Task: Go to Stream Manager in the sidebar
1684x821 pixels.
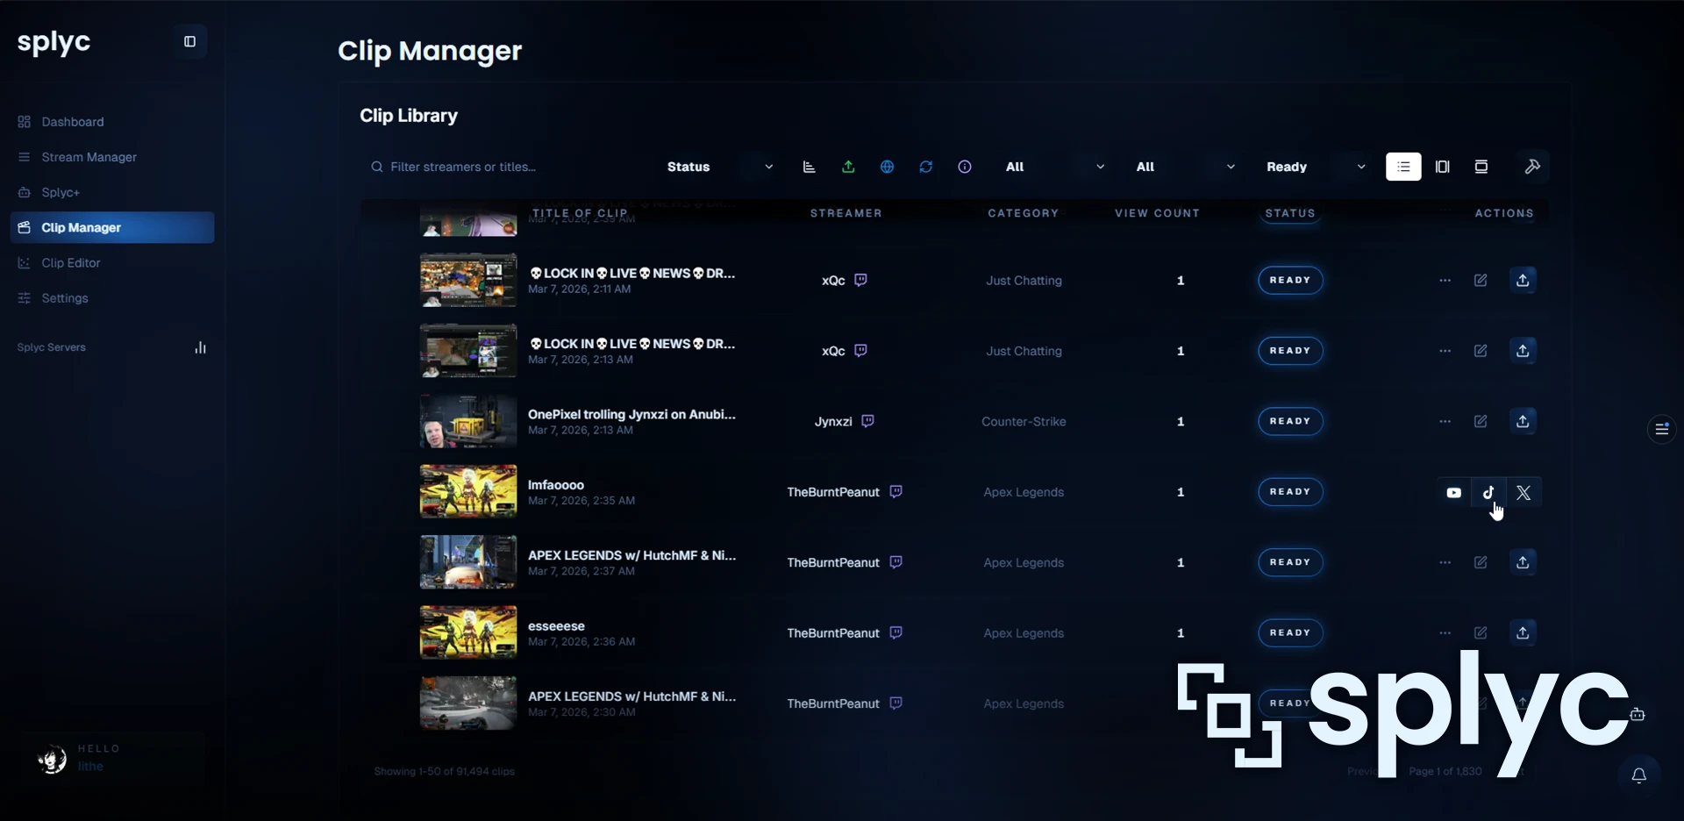Action: pyautogui.click(x=89, y=157)
